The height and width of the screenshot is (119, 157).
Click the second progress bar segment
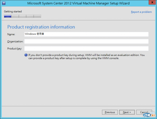[15, 16]
